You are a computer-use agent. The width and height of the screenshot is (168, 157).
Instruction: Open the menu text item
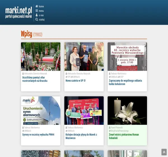pos(41,11)
